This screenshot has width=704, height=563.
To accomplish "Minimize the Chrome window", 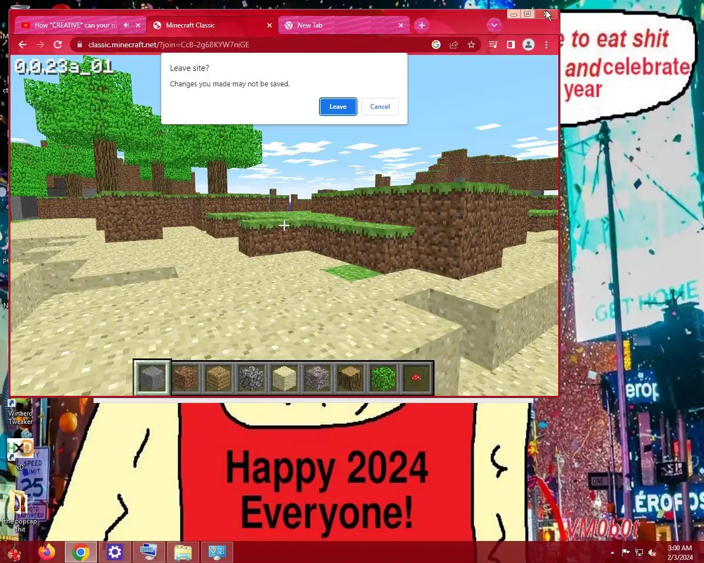I will coord(514,14).
